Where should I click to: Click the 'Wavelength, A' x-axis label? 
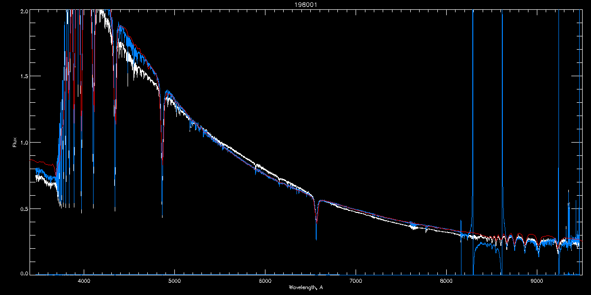[306, 287]
